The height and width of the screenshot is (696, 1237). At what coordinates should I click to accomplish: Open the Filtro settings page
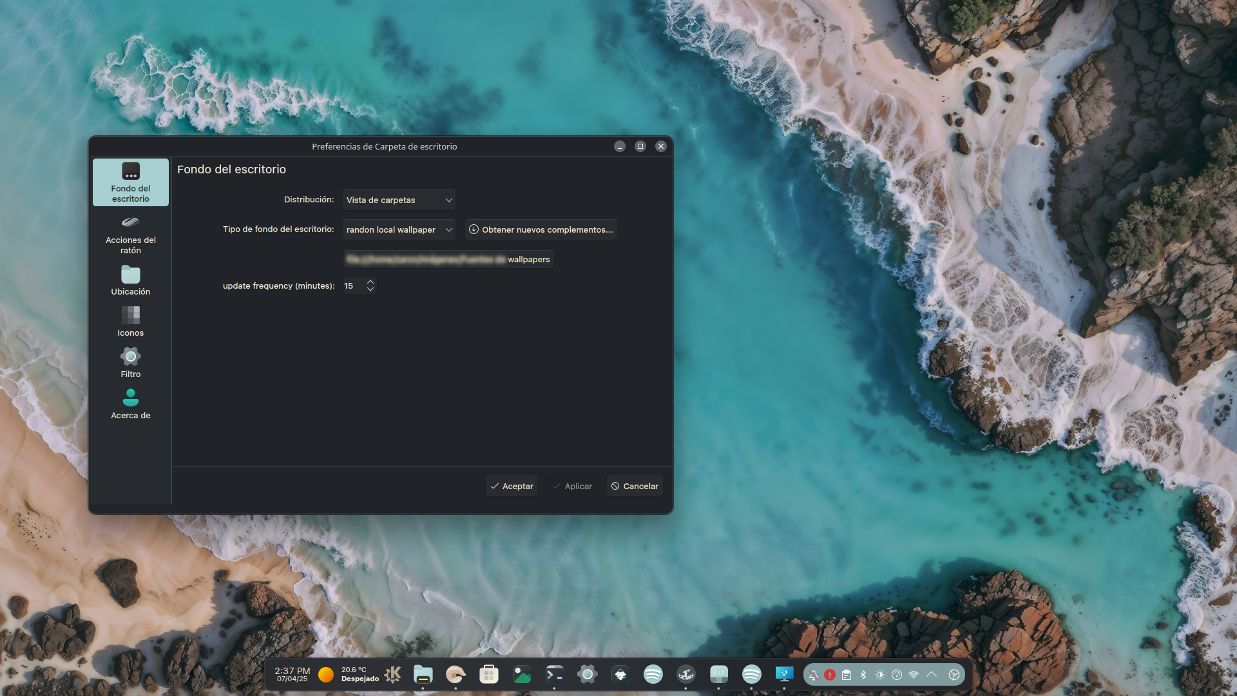click(x=131, y=363)
